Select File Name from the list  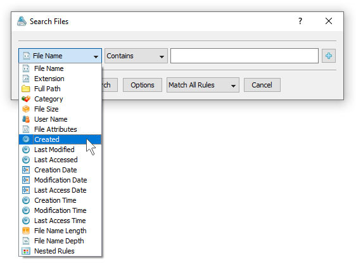tap(60, 68)
